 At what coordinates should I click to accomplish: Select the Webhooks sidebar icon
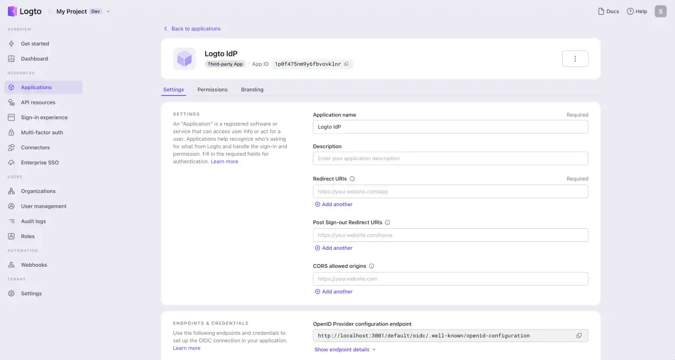12,265
